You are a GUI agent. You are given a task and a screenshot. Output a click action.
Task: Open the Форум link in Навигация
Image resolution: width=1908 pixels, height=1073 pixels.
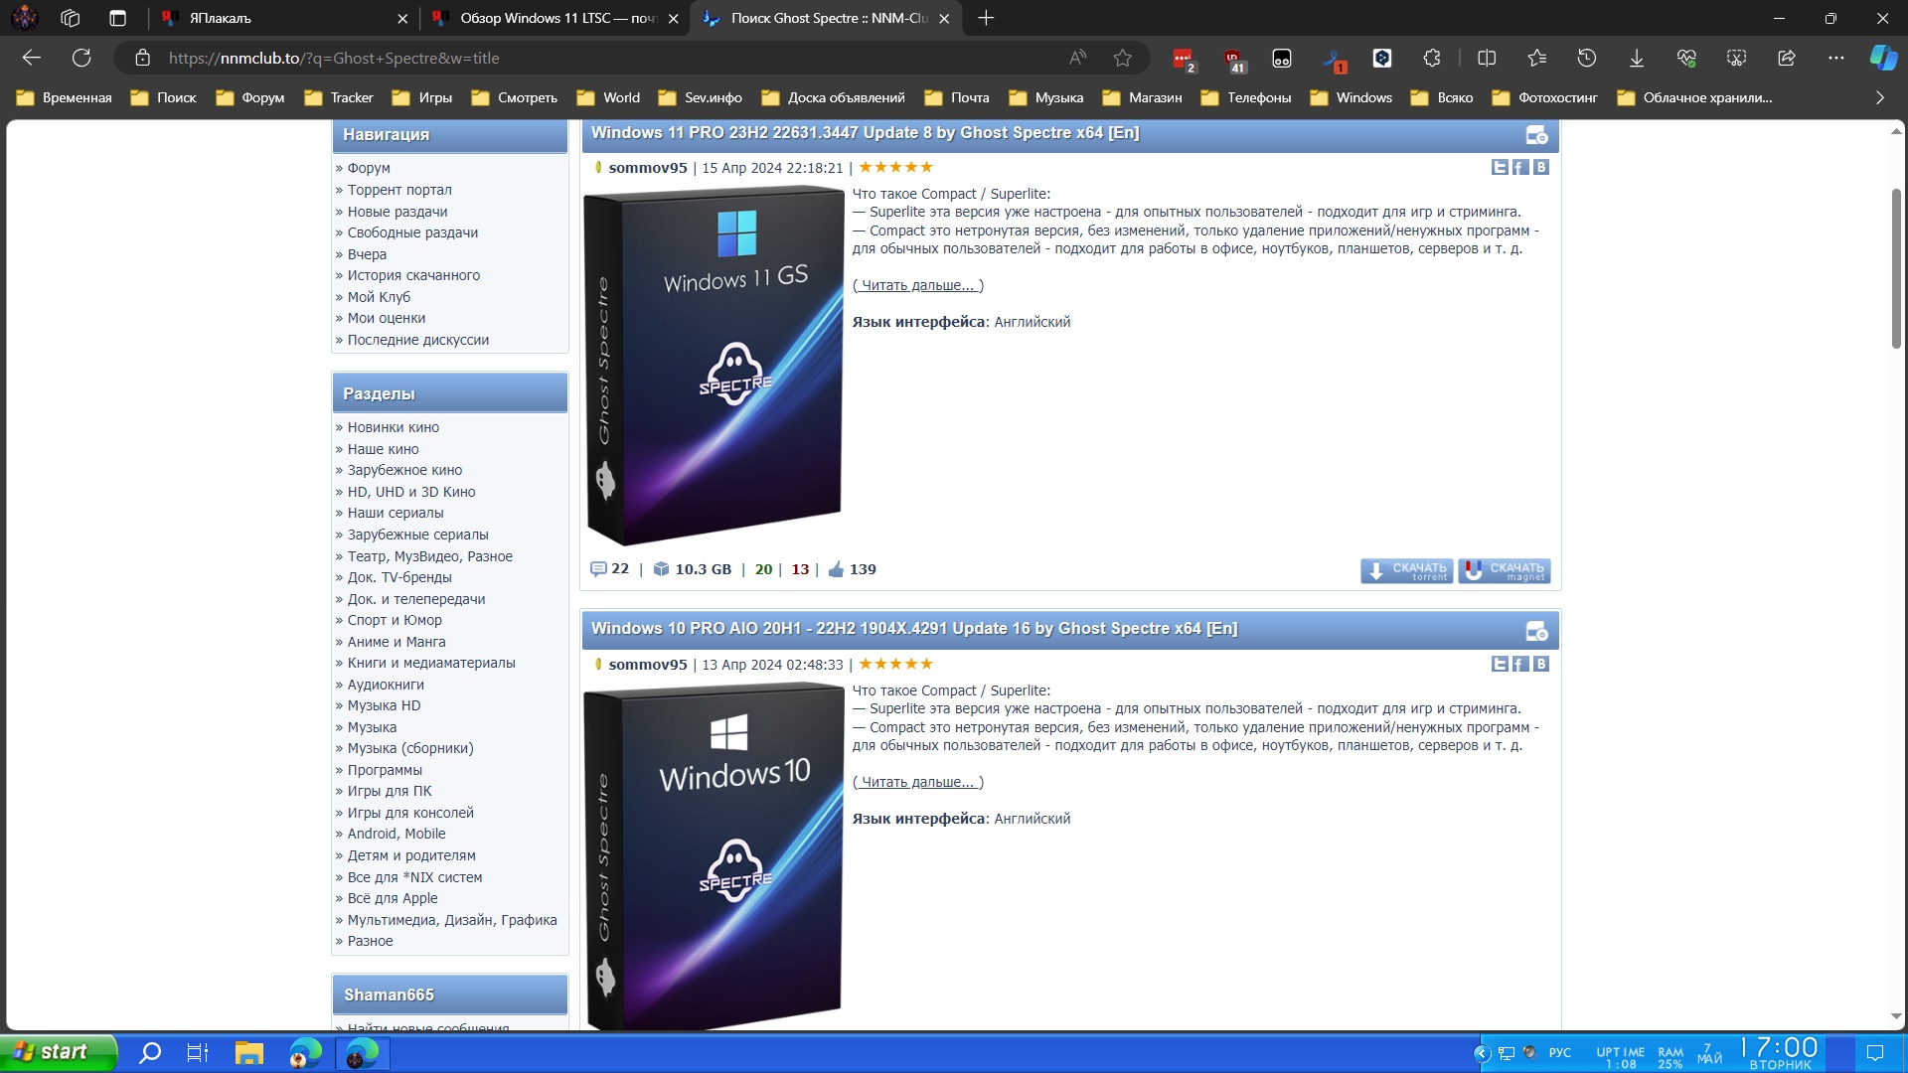point(369,168)
